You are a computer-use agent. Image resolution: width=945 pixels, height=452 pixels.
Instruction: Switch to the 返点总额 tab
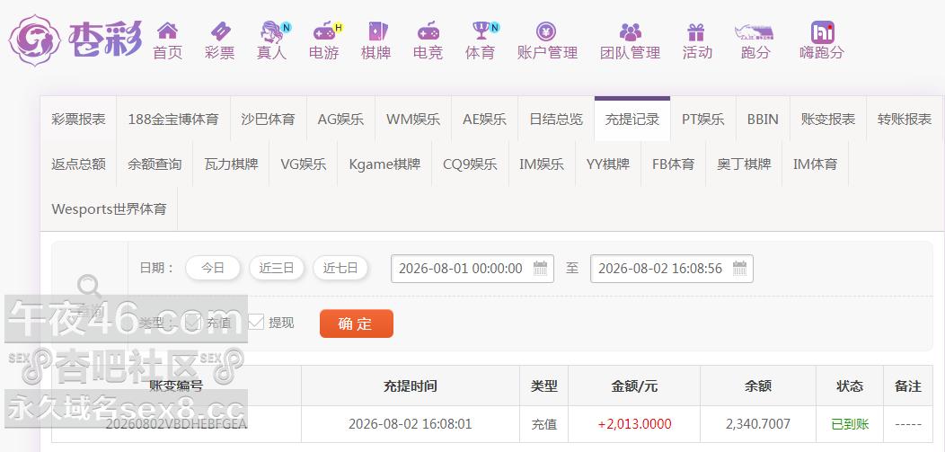(78, 164)
